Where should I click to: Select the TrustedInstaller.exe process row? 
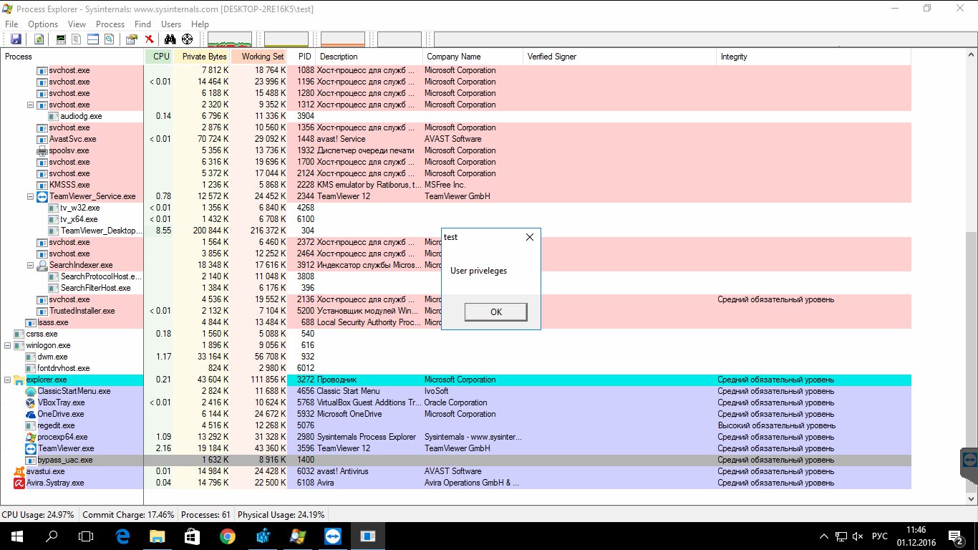tap(455, 311)
